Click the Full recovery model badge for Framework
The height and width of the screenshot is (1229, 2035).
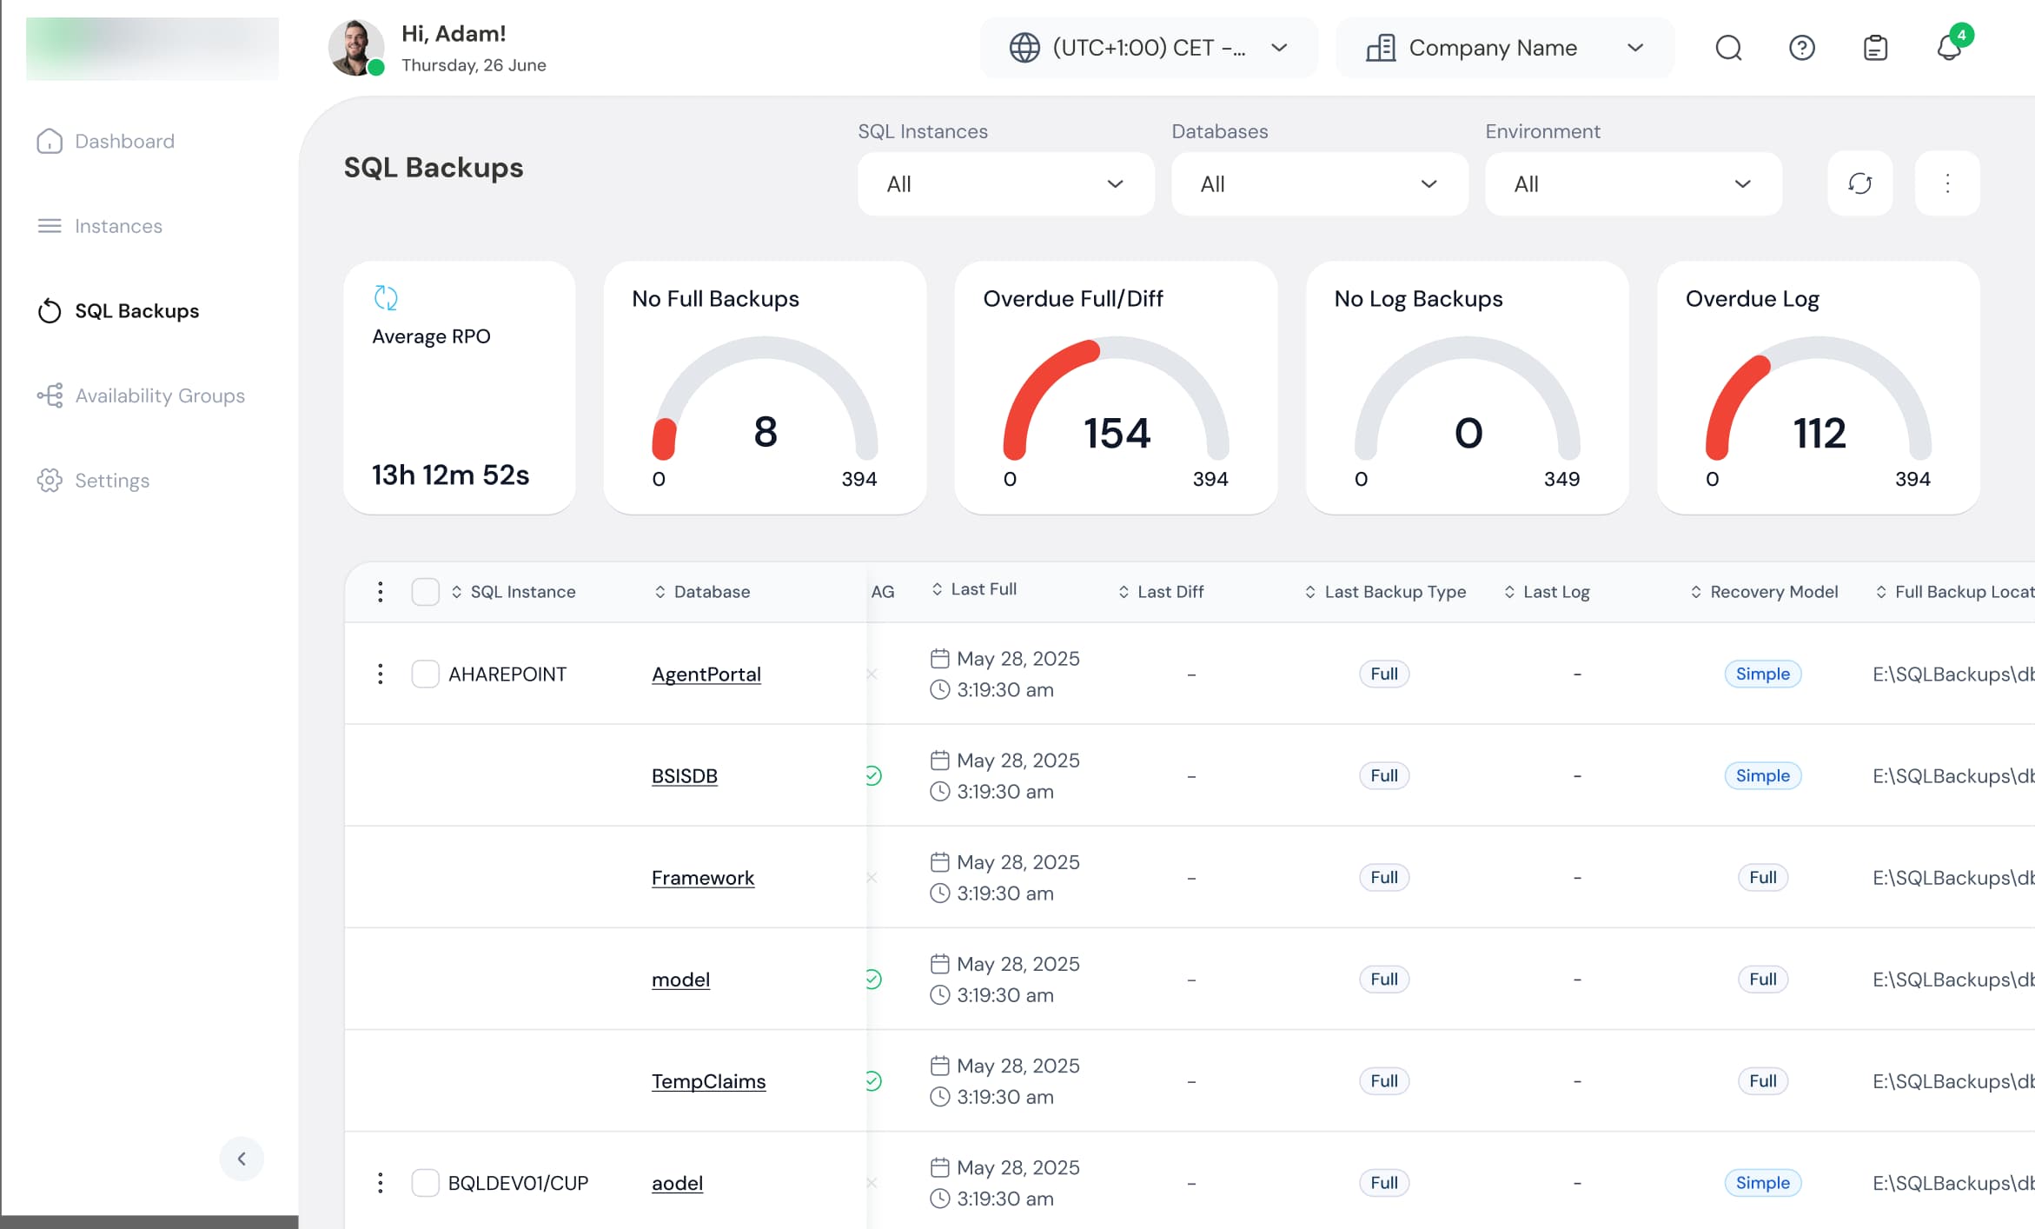point(1762,877)
